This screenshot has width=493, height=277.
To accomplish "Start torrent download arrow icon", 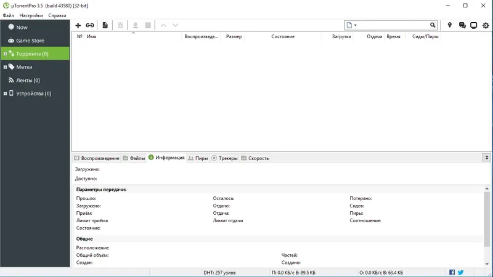I will click(136, 25).
